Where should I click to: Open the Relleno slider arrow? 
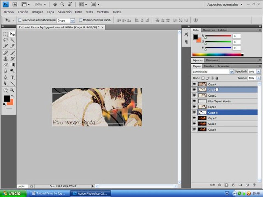pyautogui.click(x=258, y=78)
